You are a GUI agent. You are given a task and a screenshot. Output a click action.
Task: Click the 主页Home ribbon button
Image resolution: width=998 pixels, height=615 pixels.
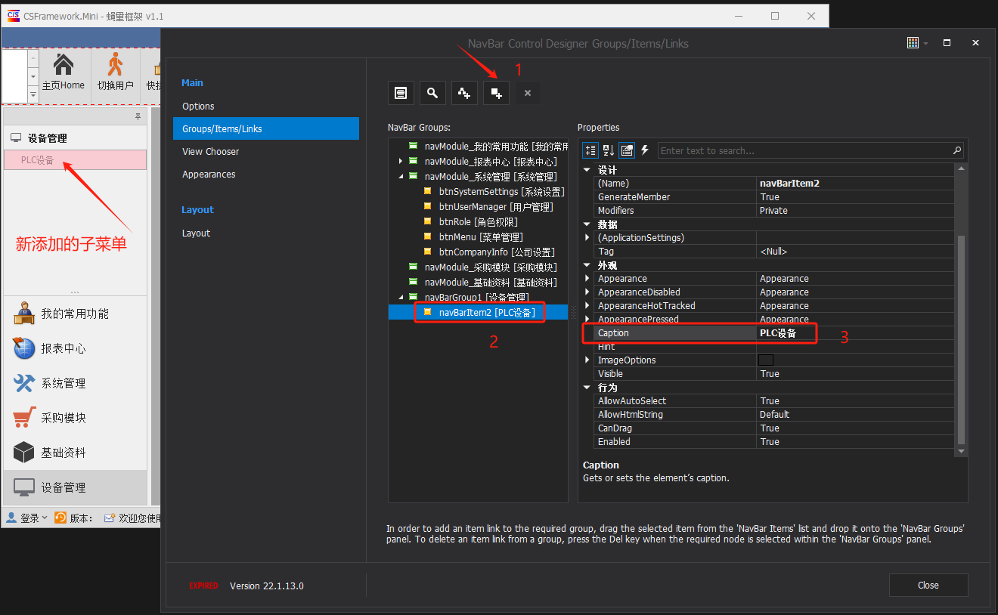tap(64, 73)
